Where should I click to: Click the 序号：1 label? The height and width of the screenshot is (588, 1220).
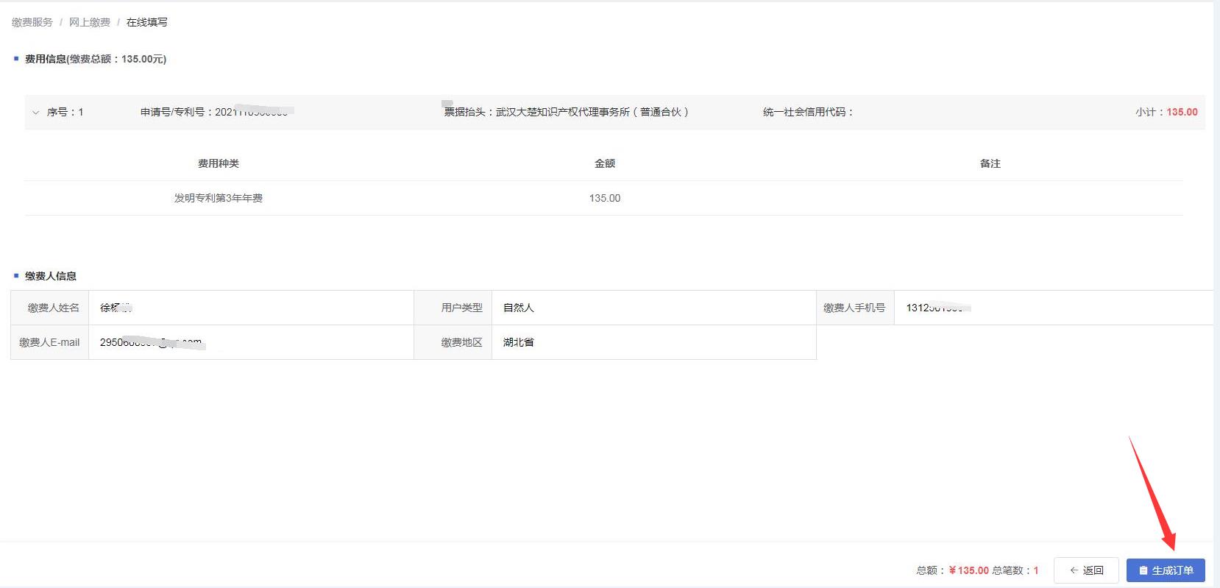65,112
